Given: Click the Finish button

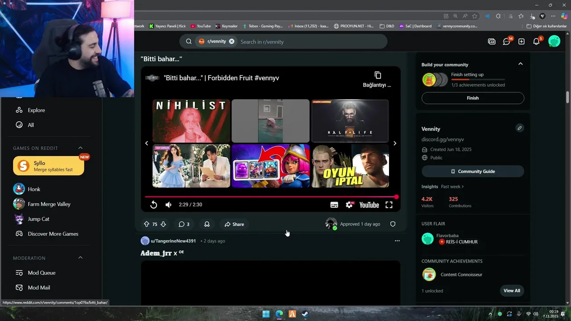Looking at the screenshot, I should click(473, 98).
